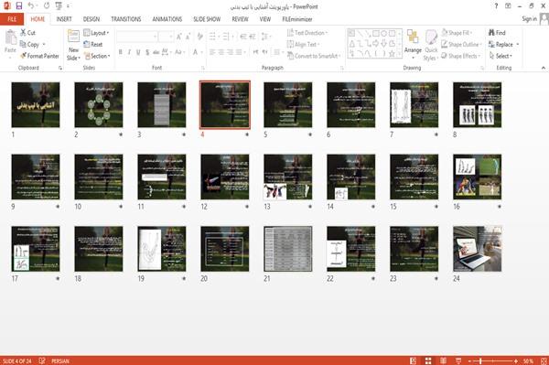Click the Slide Sorter view icon
The image size is (549, 365).
point(428,360)
